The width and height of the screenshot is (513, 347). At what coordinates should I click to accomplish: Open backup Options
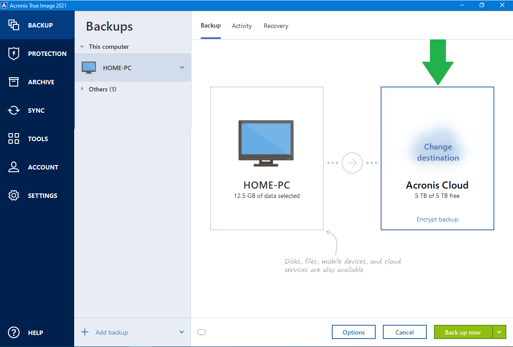(x=354, y=332)
